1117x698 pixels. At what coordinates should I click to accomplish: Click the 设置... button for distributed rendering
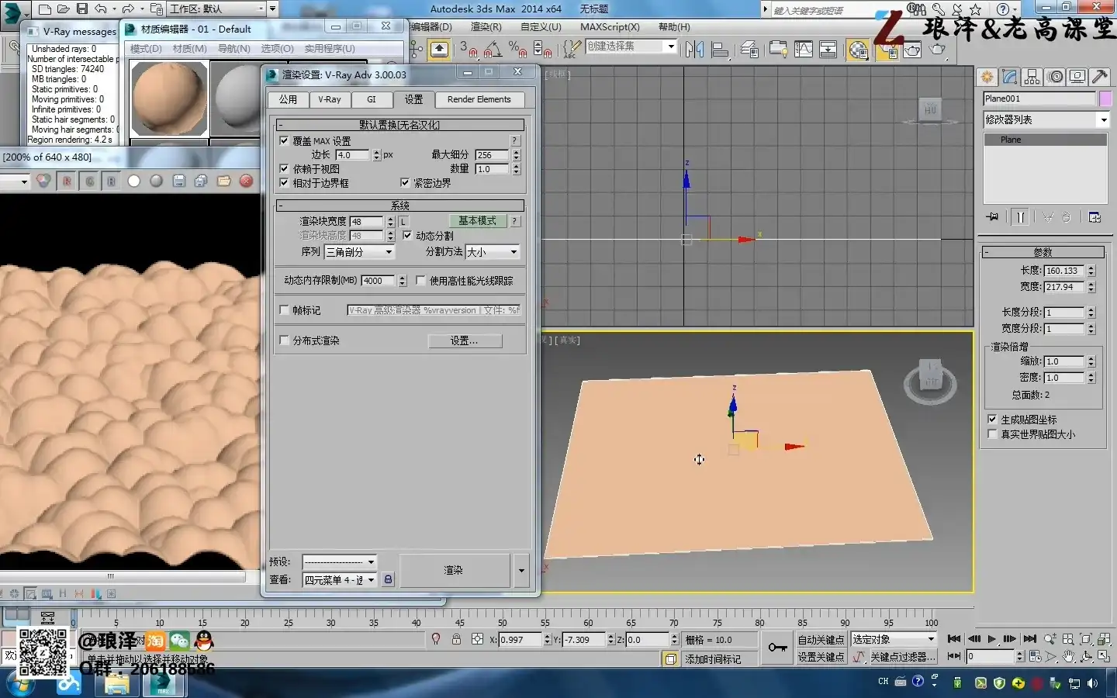465,341
